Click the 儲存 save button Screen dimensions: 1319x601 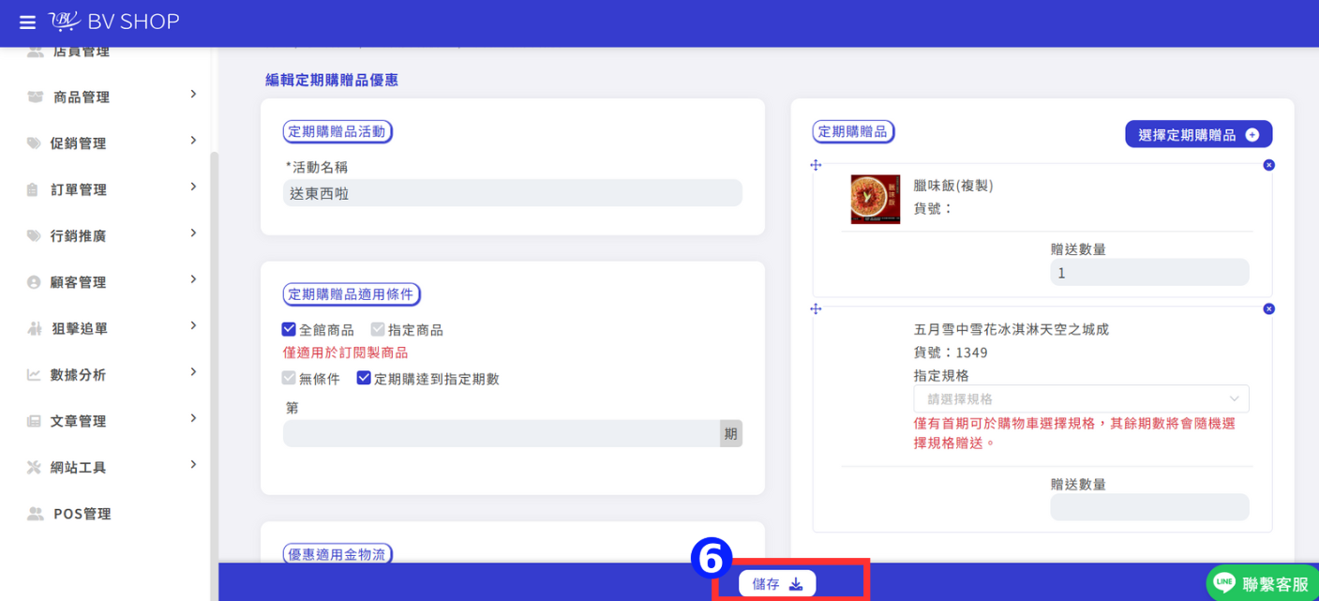pyautogui.click(x=777, y=584)
